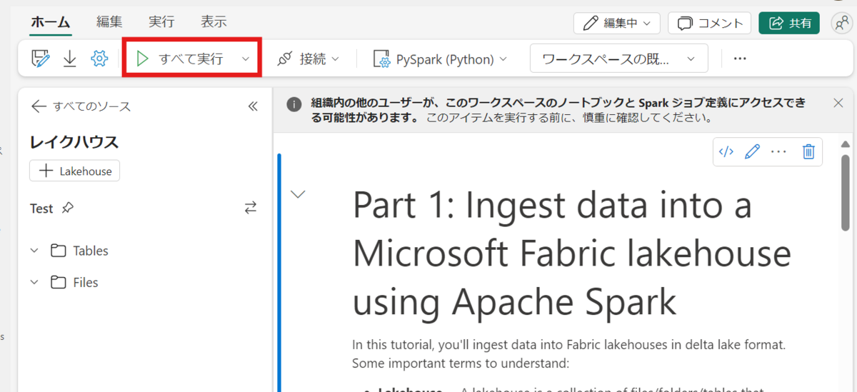857x392 pixels.
Task: Open the コメント pane
Action: [710, 23]
